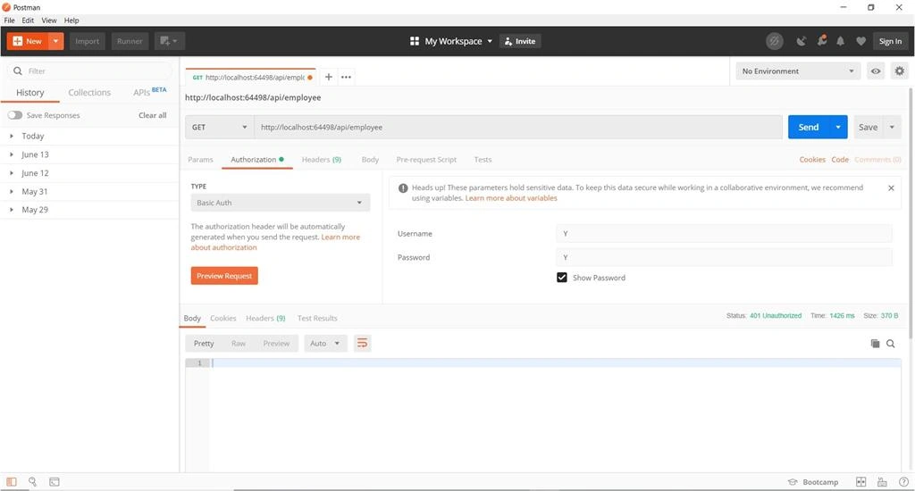This screenshot has width=915, height=491.
Task: Open the Basic Auth type dropdown
Action: pos(280,203)
